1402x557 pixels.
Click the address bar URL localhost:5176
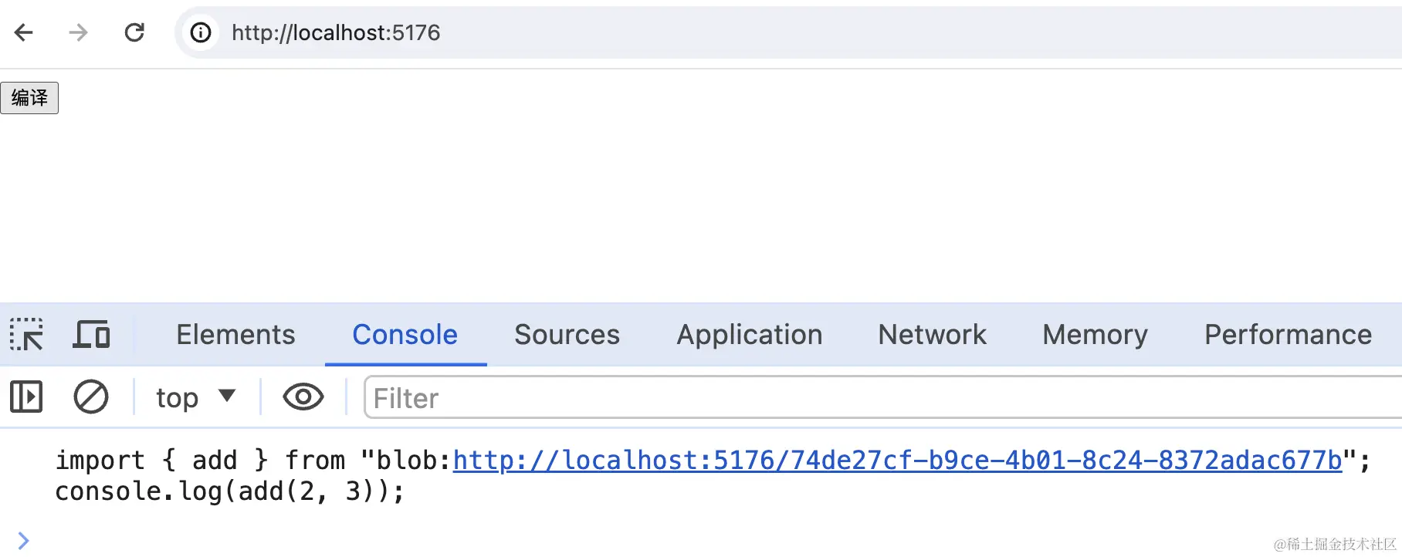pos(336,32)
